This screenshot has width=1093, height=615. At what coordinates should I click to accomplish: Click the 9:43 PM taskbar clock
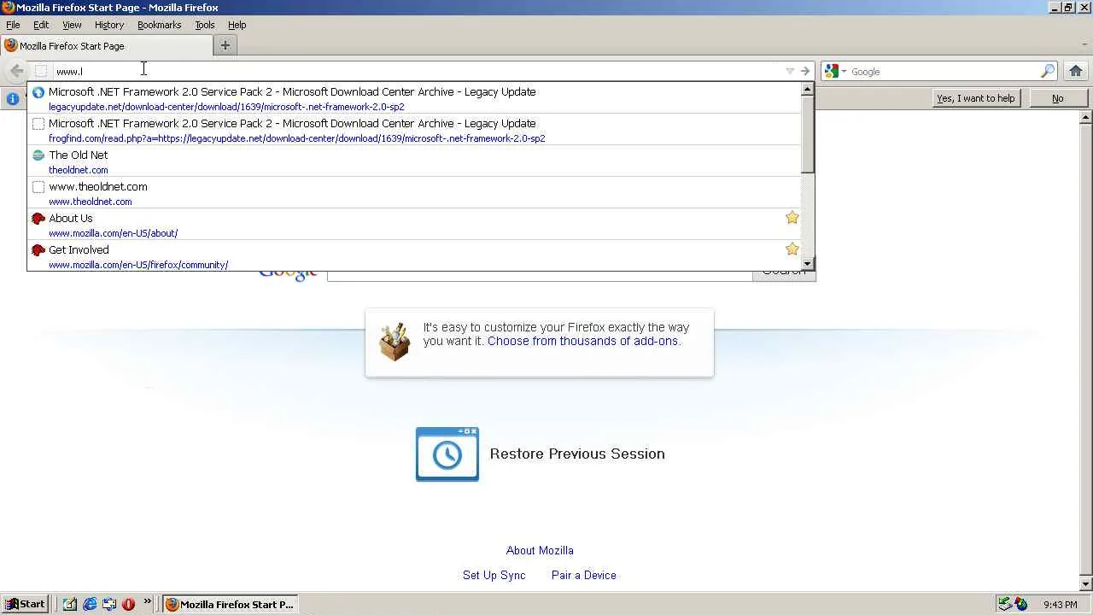1061,605
